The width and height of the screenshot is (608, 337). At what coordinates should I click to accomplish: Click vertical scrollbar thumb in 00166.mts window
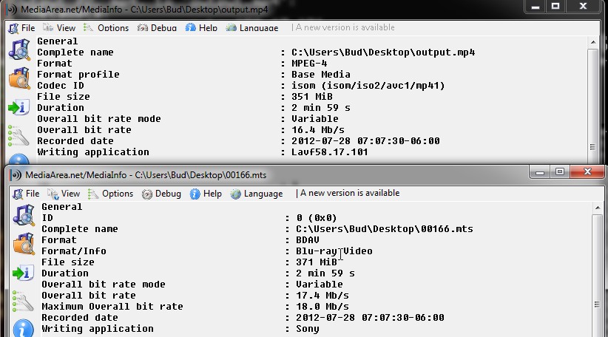(x=598, y=276)
